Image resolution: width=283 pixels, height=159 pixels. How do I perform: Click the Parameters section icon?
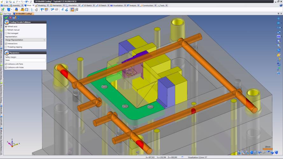(x=6, y=52)
